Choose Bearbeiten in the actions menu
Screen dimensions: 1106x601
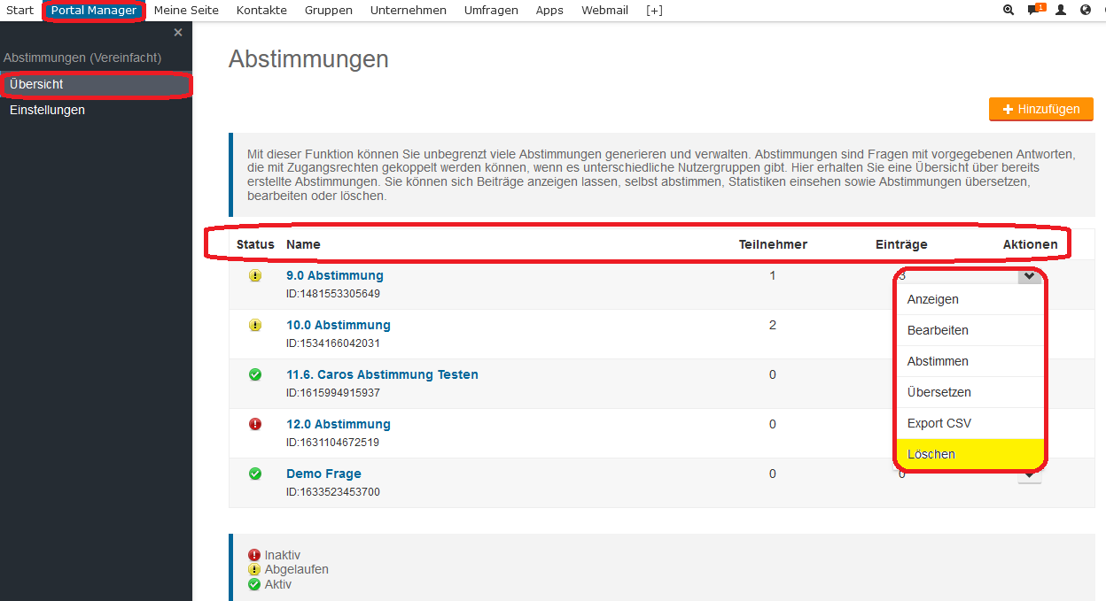[x=970, y=330]
